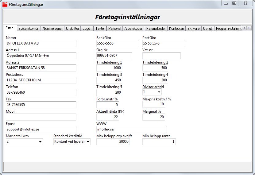Open the Firma tab
255x175 pixels.
[10, 28]
